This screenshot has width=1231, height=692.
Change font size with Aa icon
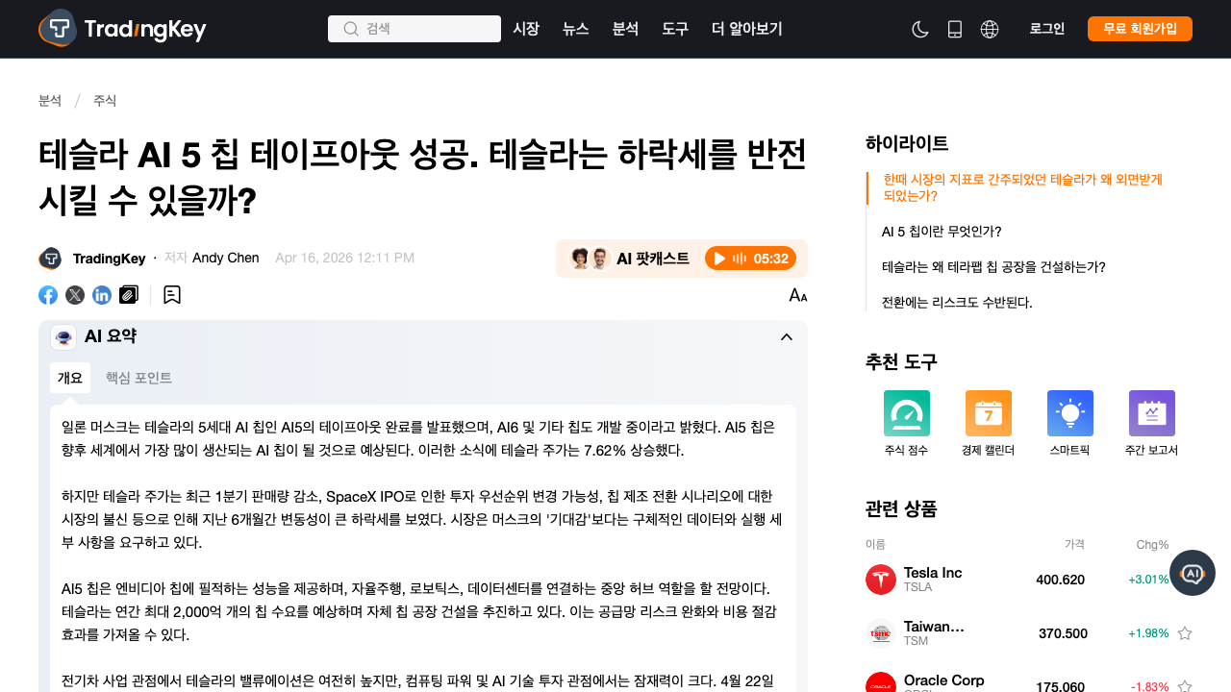[798, 295]
